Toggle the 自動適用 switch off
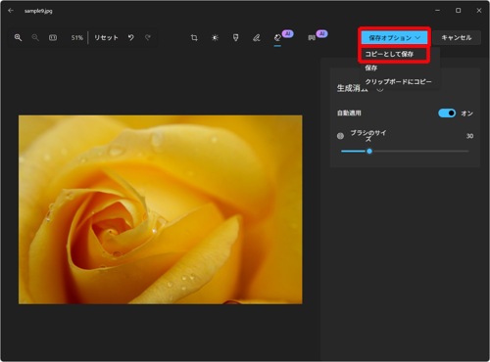Screen dimensions: 490x362 (x=447, y=113)
